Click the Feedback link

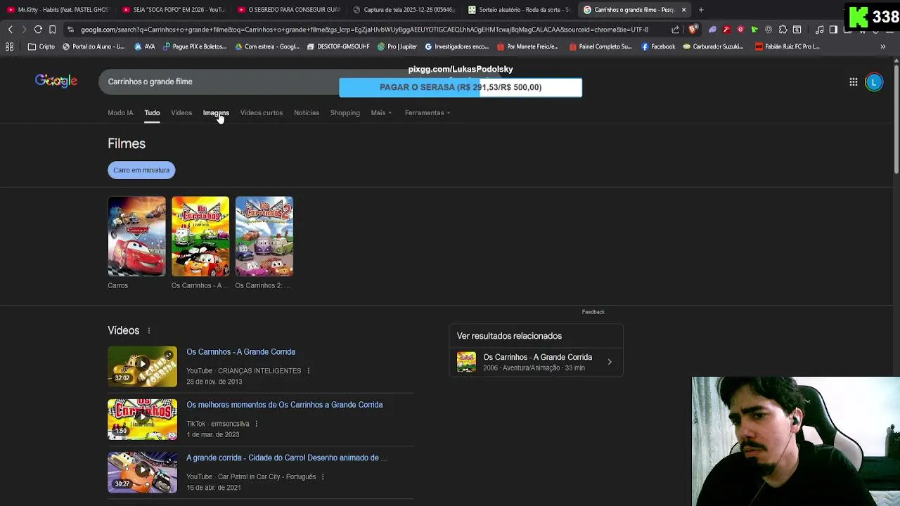tap(593, 312)
